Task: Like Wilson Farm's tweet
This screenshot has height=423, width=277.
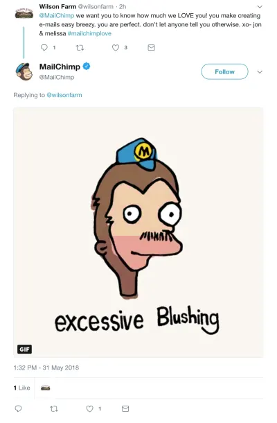Action: click(116, 48)
